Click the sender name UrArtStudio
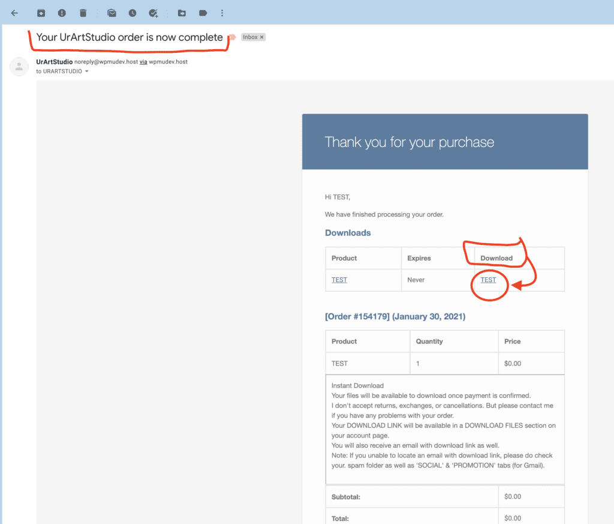 coord(55,62)
